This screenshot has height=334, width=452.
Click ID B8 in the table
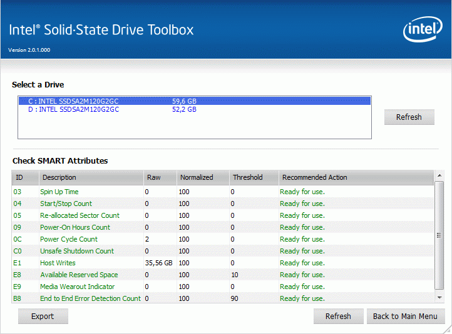click(x=18, y=298)
